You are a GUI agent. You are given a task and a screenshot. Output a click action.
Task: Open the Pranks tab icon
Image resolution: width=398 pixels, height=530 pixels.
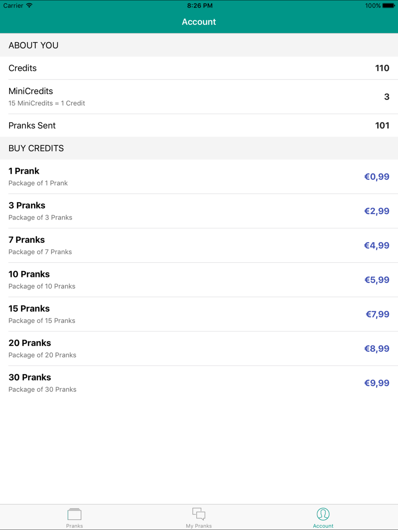[x=74, y=514]
